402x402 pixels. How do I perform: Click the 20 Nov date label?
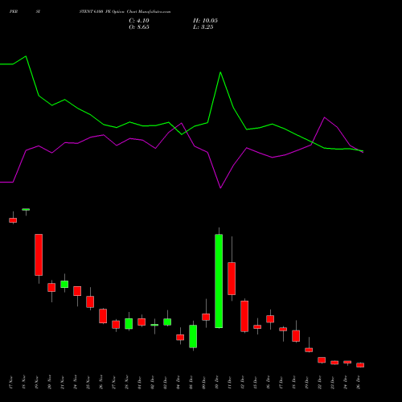pos(50,383)
